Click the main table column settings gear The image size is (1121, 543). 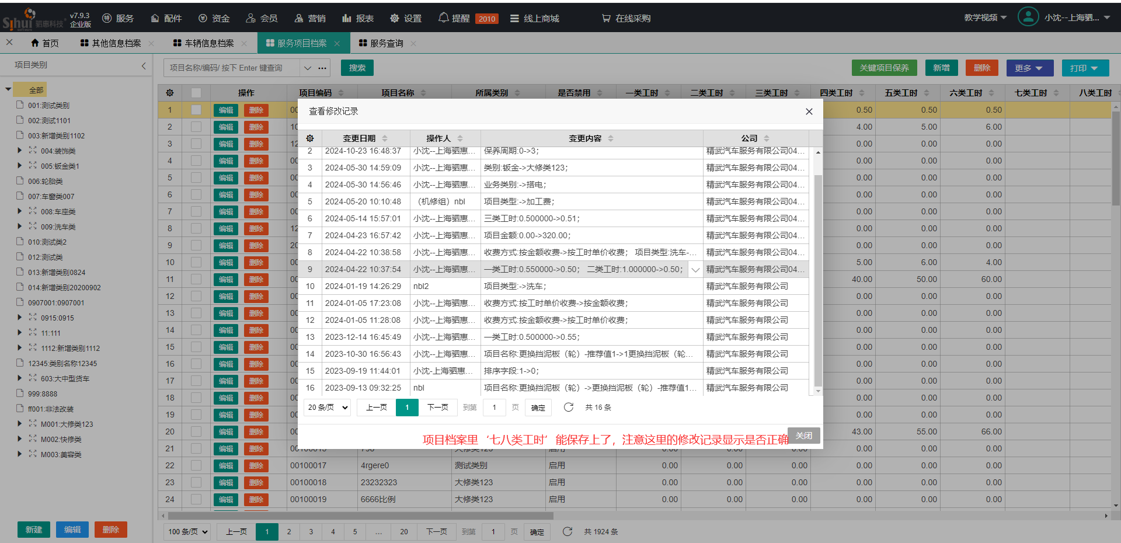tap(170, 93)
